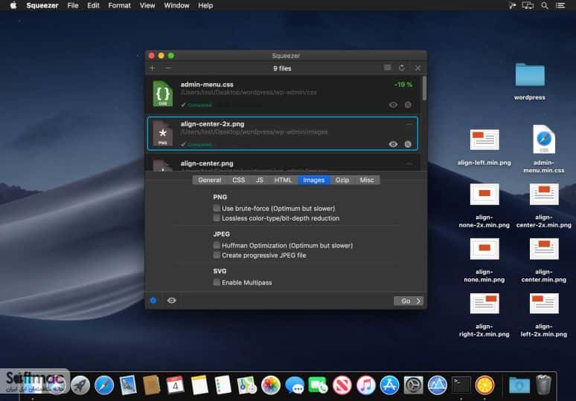Open Calendar from the Dock
Image resolution: width=576 pixels, height=401 pixels.
(x=175, y=385)
